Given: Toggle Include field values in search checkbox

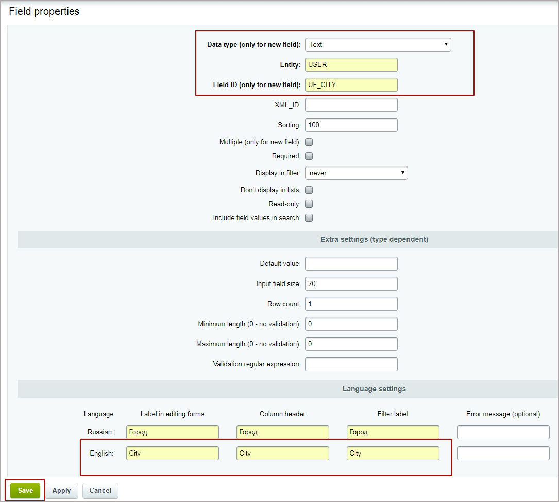Looking at the screenshot, I should pos(309,217).
